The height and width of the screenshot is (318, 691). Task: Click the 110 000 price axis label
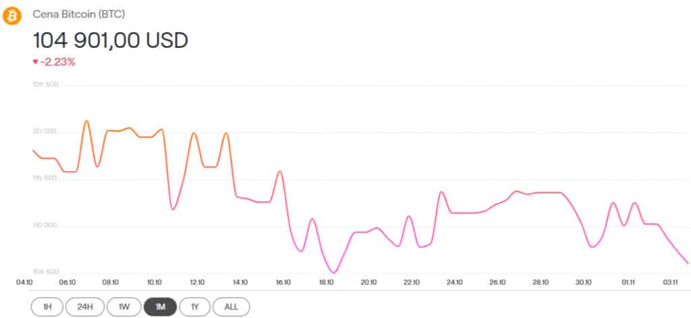pyautogui.click(x=46, y=226)
